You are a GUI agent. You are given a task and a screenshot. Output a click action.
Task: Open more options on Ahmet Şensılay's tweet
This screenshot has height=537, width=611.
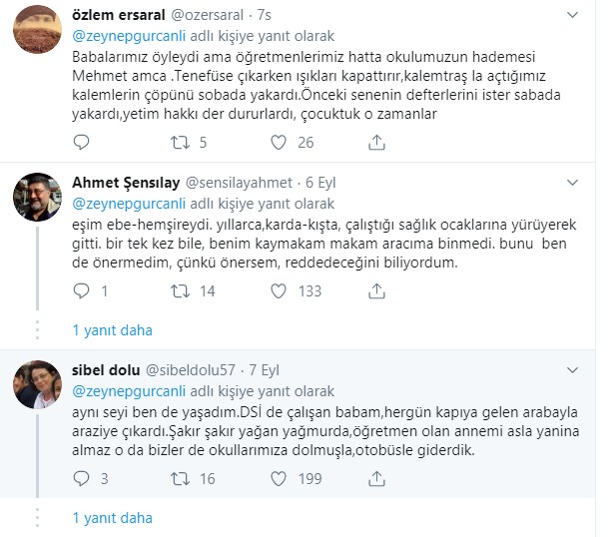pyautogui.click(x=571, y=183)
